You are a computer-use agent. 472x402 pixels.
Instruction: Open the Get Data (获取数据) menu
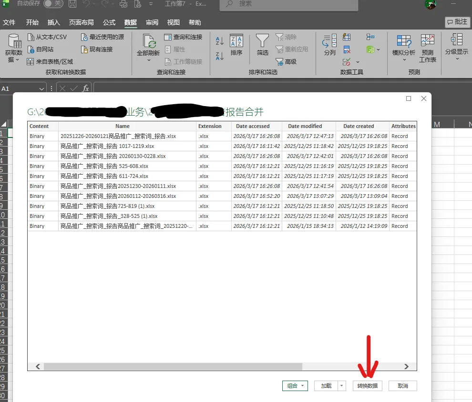pos(14,48)
